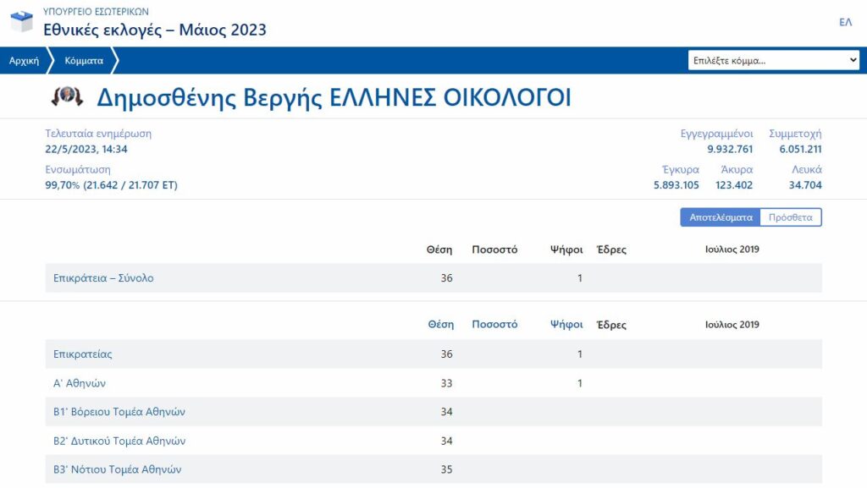Open Β2' Δυτικού Τομέα Αθηνών link

[x=119, y=441]
